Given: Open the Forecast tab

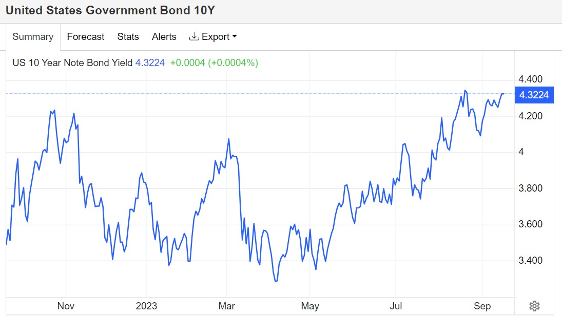Looking at the screenshot, I should (x=85, y=37).
